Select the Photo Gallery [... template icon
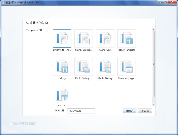 pos(84,67)
